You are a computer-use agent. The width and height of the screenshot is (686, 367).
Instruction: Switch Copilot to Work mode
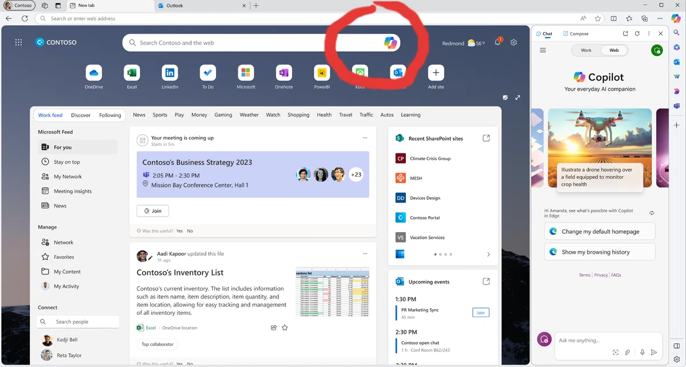(586, 50)
